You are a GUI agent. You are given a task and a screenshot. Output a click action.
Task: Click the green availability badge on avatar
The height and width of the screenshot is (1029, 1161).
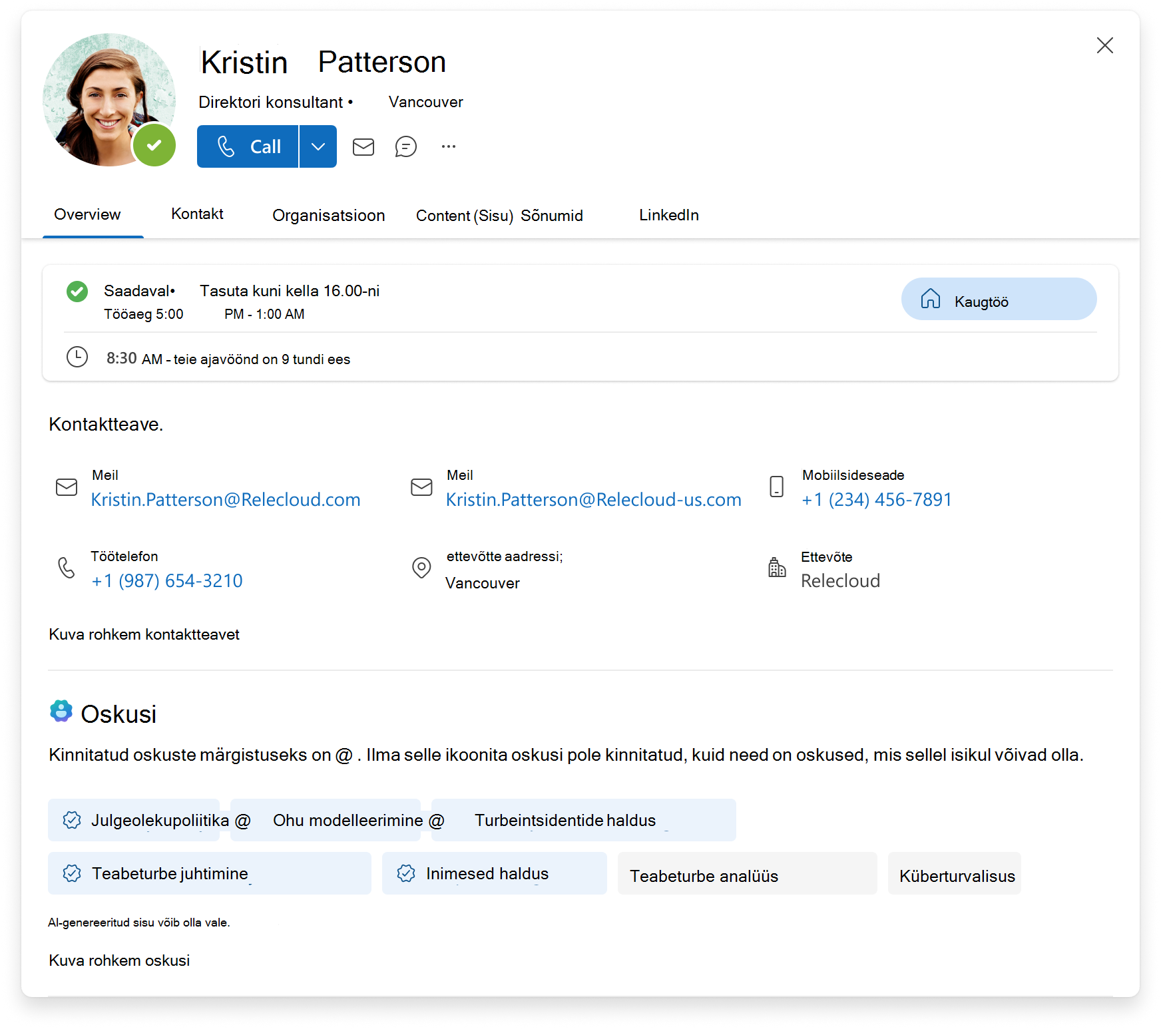[154, 145]
